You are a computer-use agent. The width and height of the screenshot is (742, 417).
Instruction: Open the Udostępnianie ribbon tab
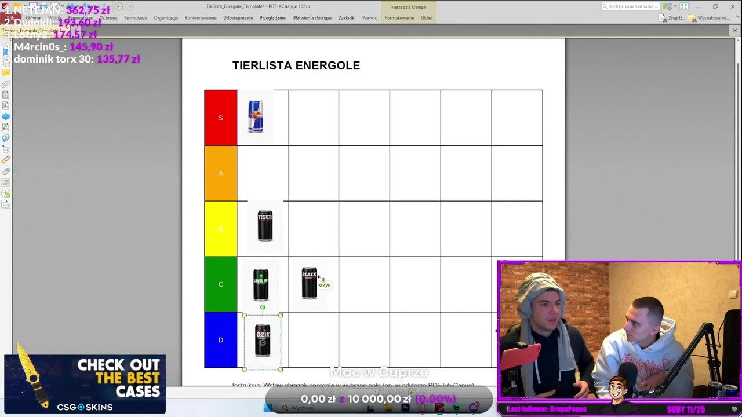click(x=238, y=18)
